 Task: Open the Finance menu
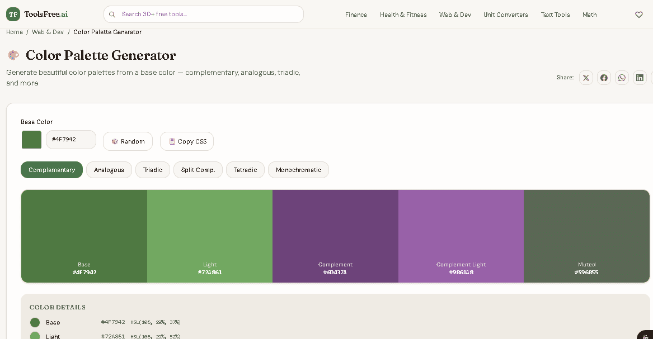[356, 15]
